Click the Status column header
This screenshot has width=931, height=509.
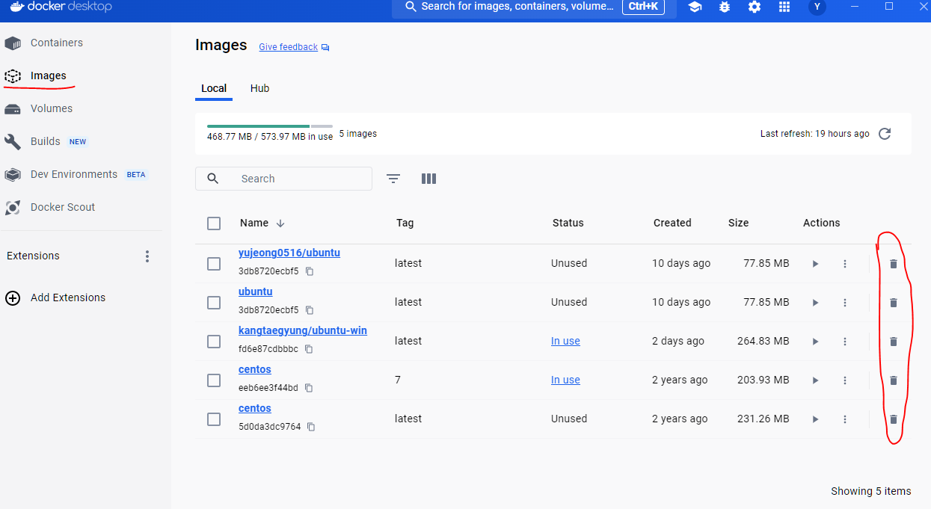click(568, 223)
